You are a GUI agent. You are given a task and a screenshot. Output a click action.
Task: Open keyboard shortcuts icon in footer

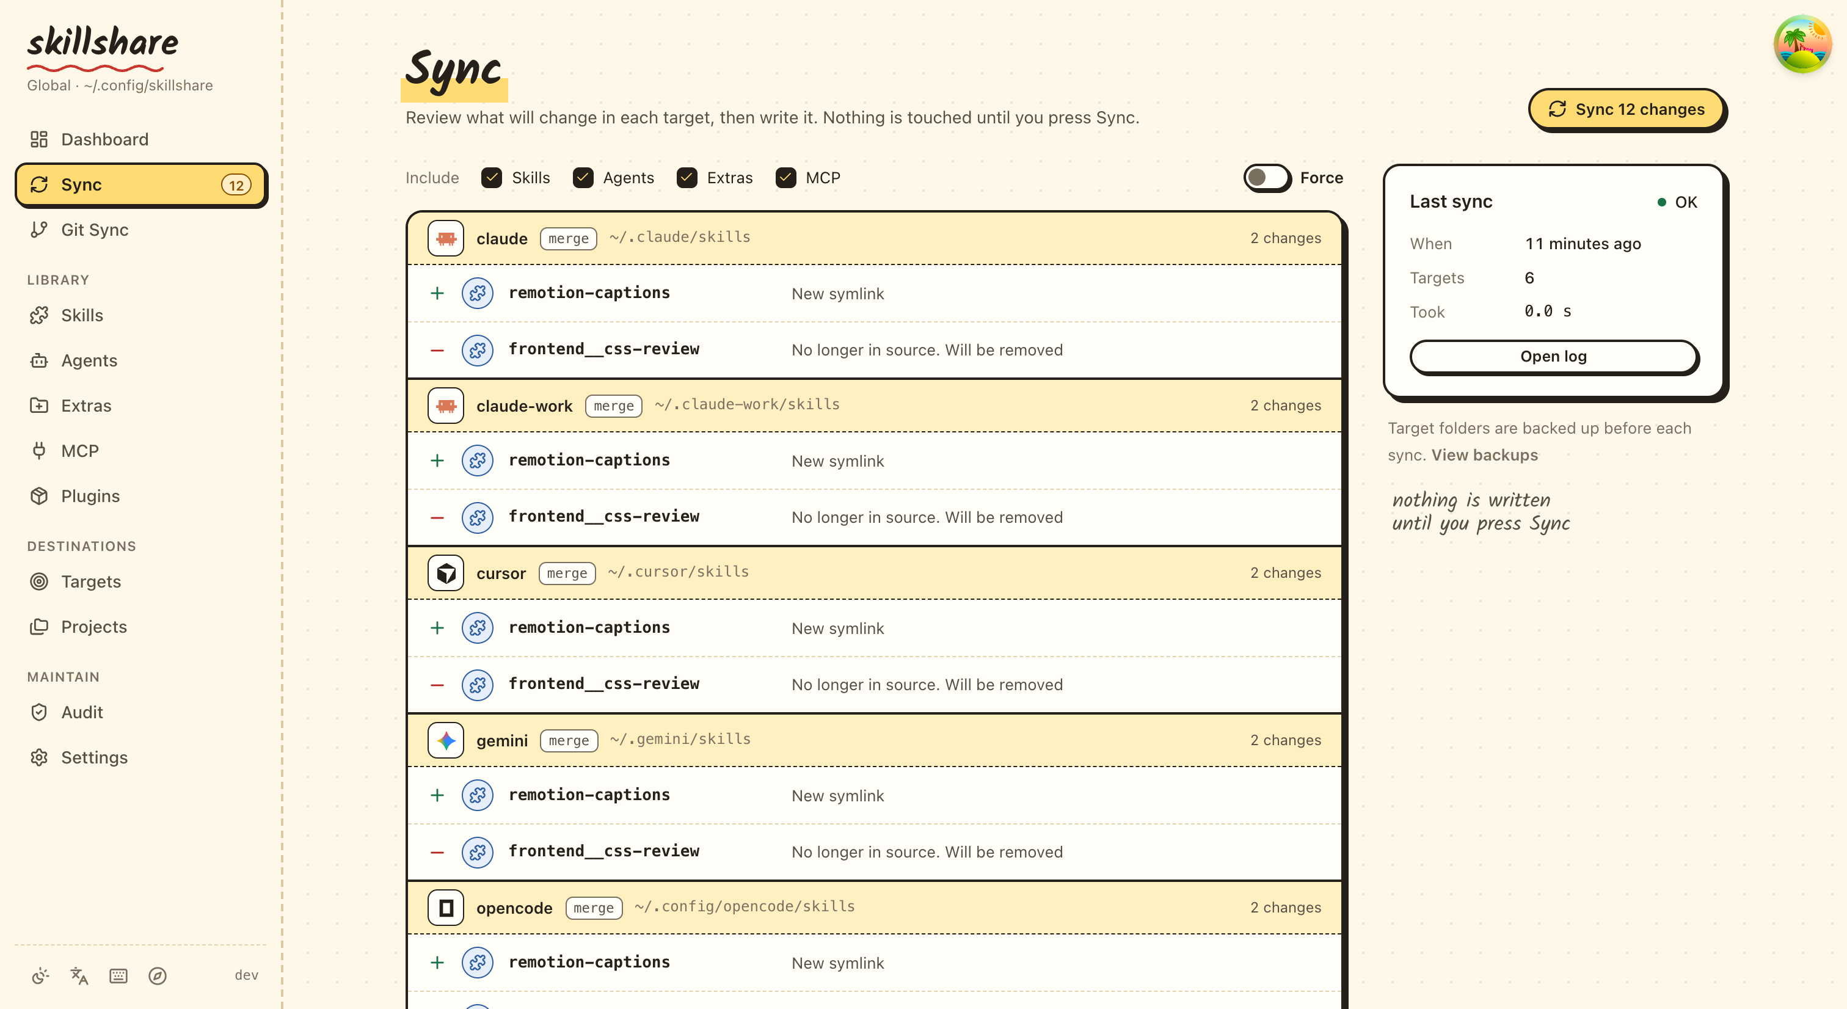(118, 975)
